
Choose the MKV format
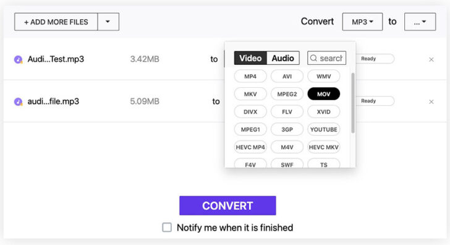(250, 94)
